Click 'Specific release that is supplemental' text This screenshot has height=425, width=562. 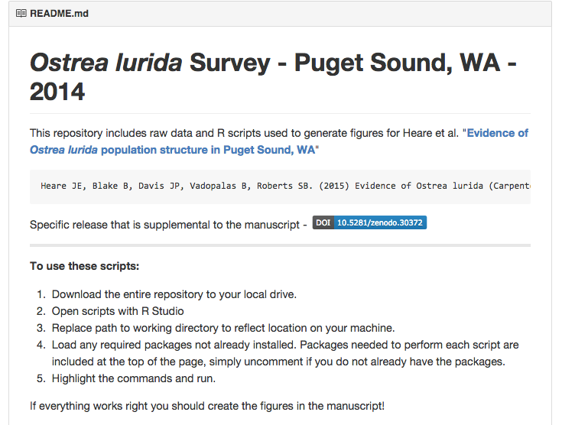pos(168,225)
